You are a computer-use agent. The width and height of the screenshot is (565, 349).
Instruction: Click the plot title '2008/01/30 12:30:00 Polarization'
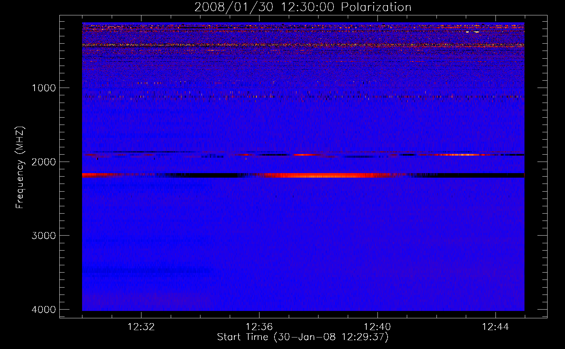tap(303, 7)
